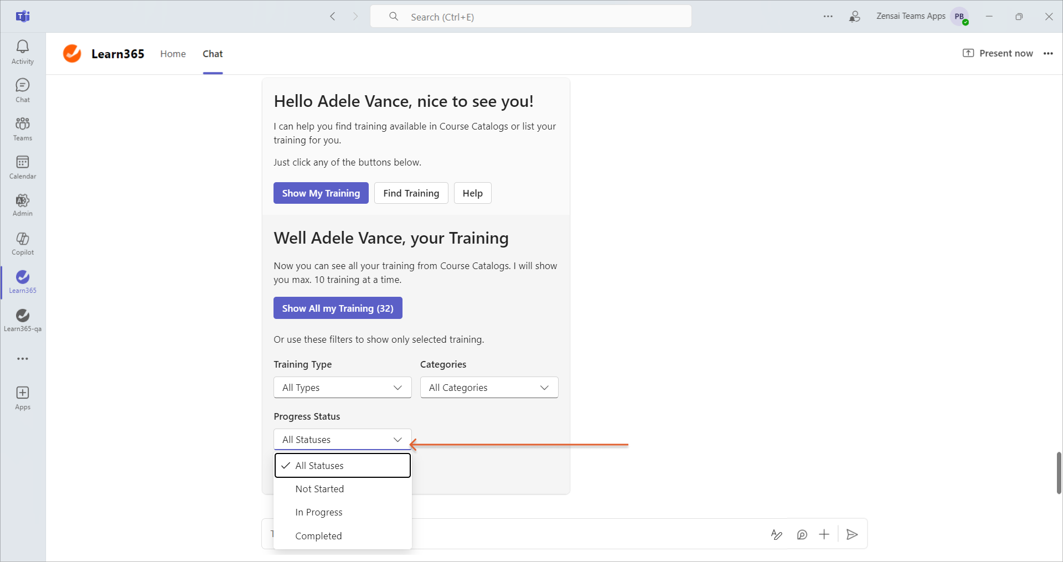Expand the Training Type dropdown
This screenshot has width=1063, height=562.
coord(342,388)
